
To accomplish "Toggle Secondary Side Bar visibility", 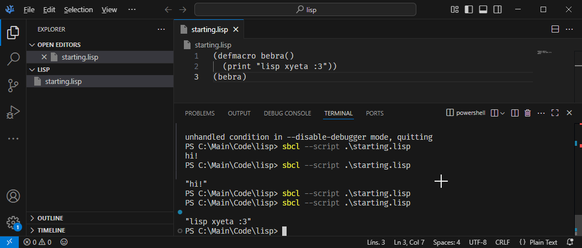I will pos(498,9).
